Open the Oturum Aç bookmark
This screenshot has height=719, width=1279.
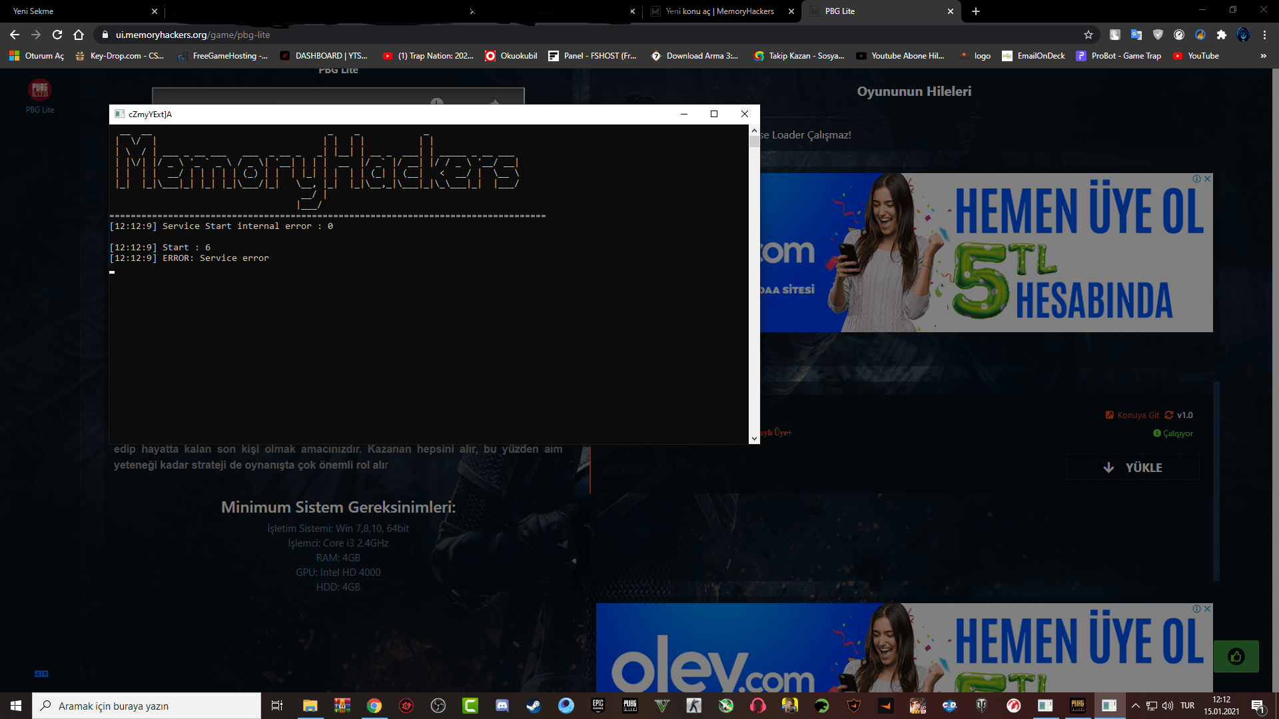[x=37, y=56]
